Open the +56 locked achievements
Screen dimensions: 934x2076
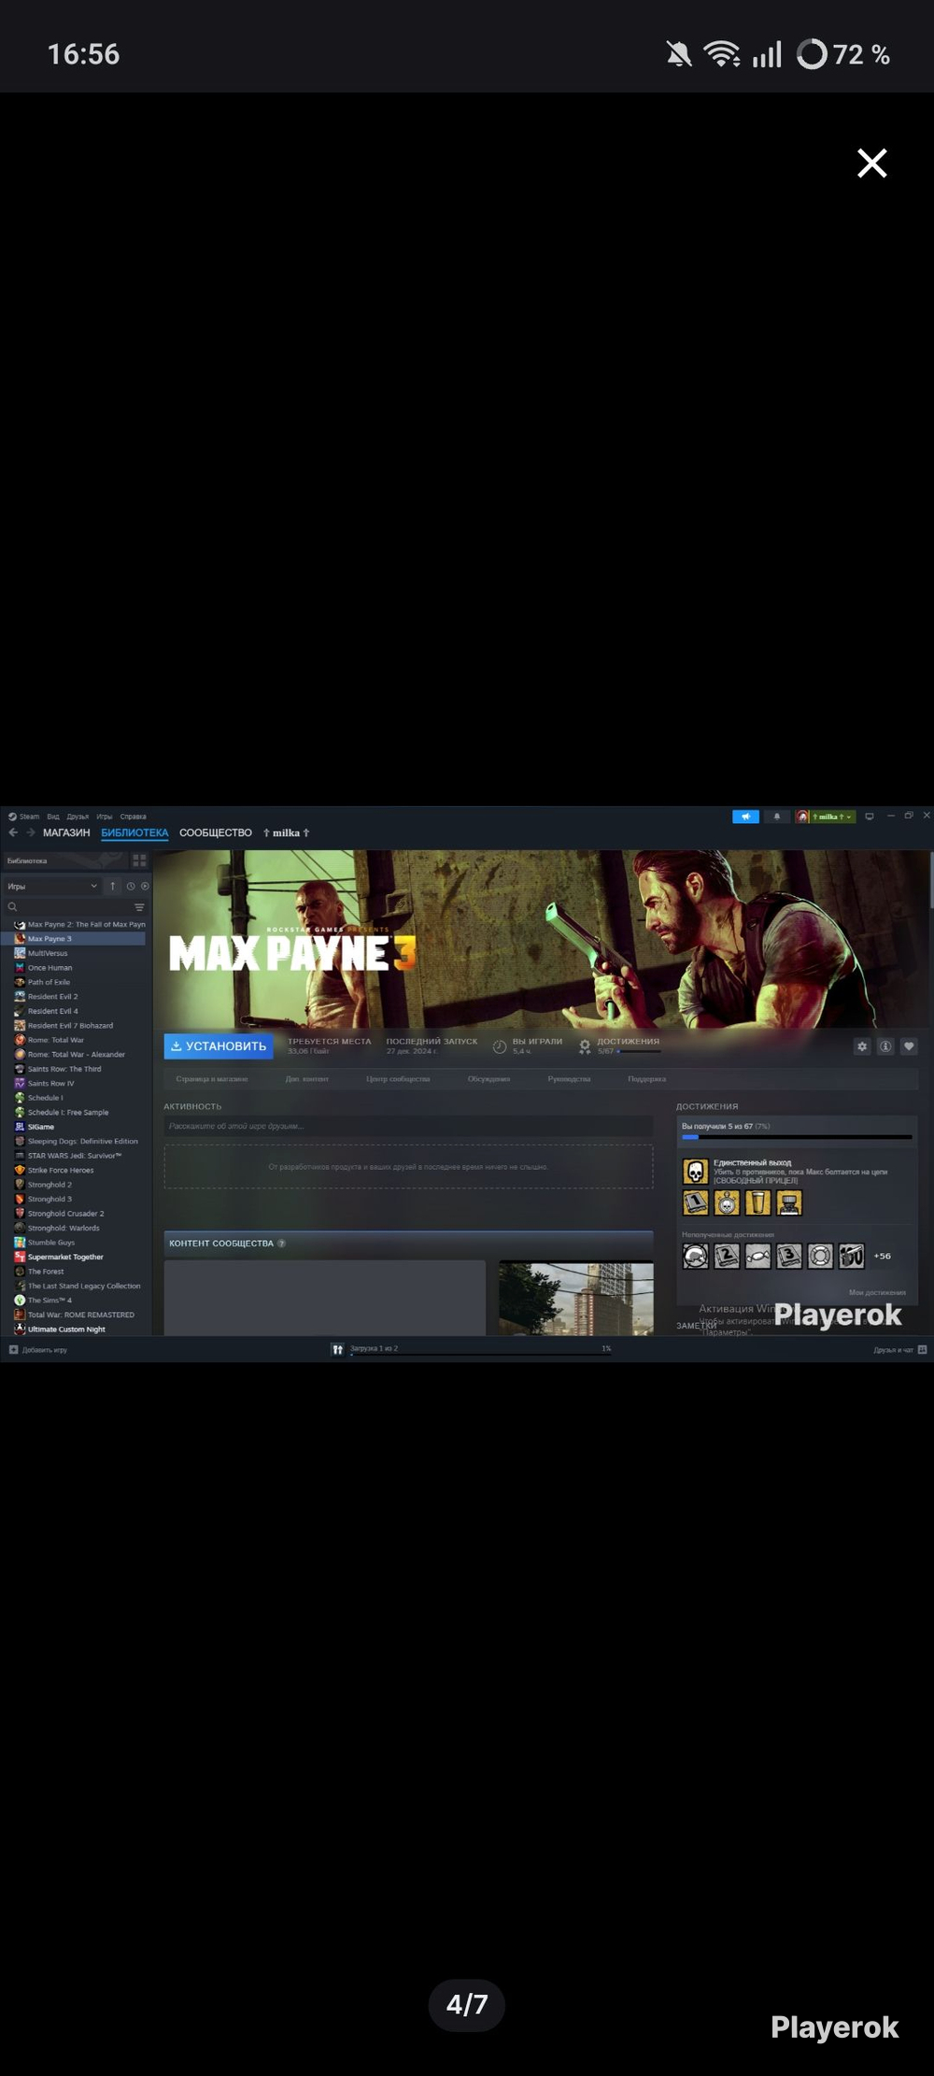[882, 1257]
